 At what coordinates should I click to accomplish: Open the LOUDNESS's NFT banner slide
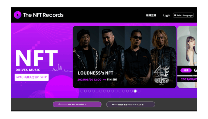(x=125, y=57)
